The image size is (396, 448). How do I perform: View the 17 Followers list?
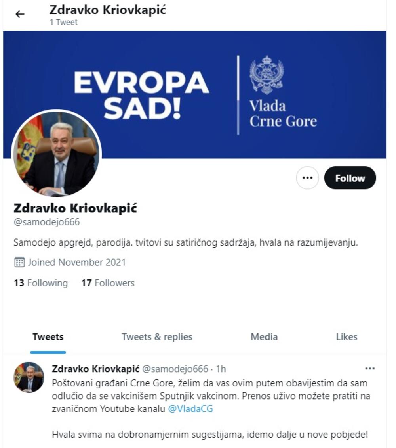pyautogui.click(x=108, y=283)
